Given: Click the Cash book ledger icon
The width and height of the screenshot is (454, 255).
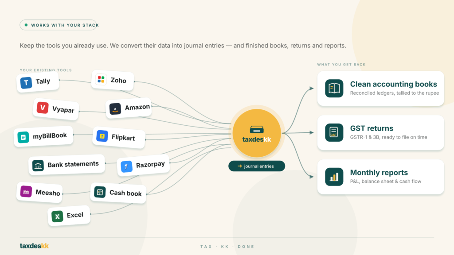Looking at the screenshot, I should 100,192.
